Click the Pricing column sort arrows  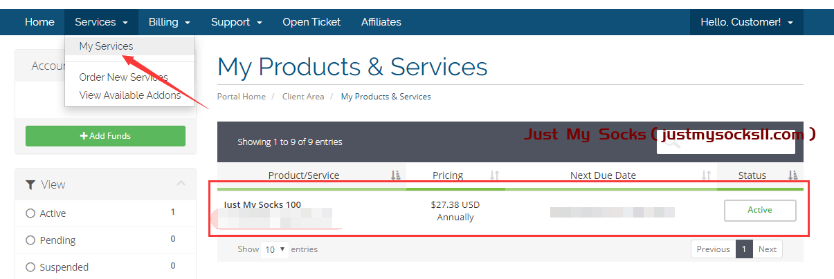point(495,175)
